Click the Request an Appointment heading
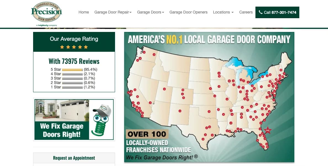 [74, 158]
